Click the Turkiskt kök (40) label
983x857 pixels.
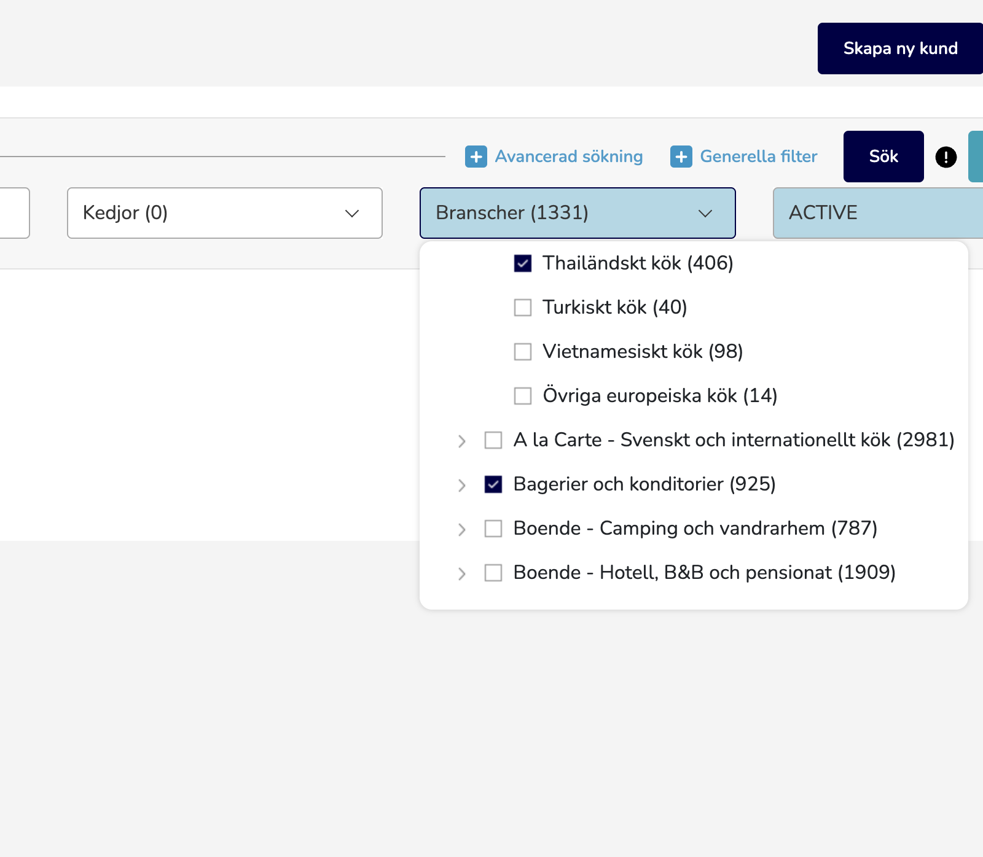[x=615, y=308]
